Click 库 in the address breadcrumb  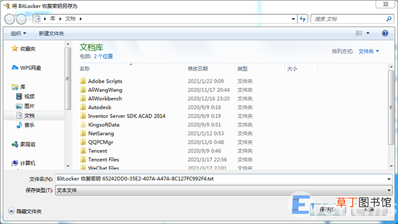(x=52, y=19)
